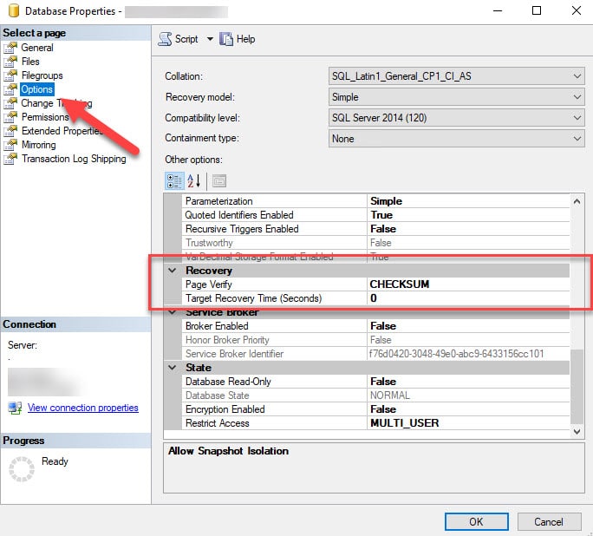Click the OK button

476,522
